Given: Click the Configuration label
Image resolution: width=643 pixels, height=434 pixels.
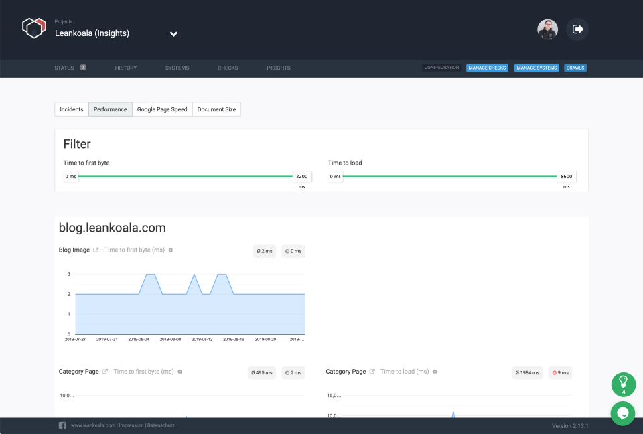Looking at the screenshot, I should tap(441, 68).
